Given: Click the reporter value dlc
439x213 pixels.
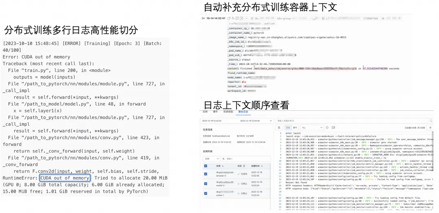Looking at the screenshot, I should 244,82.
